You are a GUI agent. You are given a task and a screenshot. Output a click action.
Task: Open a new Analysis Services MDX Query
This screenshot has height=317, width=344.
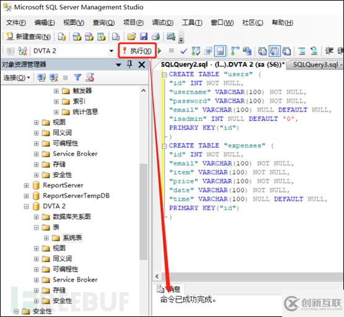(77, 37)
